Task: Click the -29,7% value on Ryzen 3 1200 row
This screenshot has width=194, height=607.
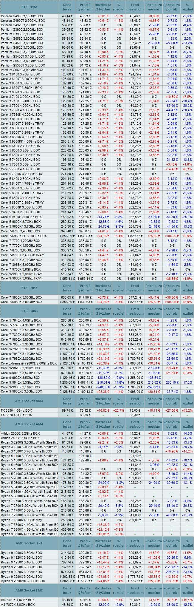Action: (187, 447)
